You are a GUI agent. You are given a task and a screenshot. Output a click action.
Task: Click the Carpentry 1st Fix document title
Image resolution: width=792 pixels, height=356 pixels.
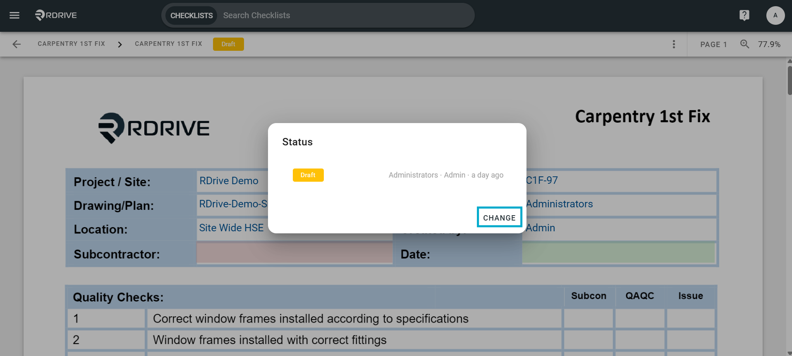pos(642,116)
